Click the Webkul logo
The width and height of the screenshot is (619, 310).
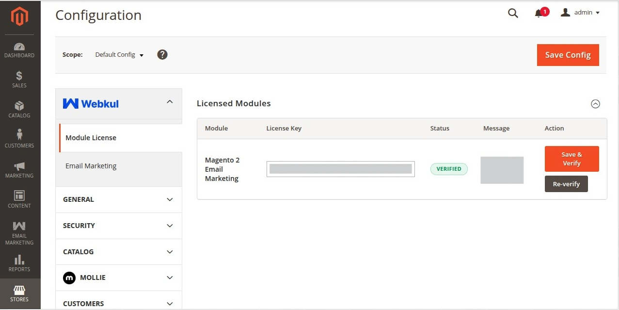(x=91, y=103)
